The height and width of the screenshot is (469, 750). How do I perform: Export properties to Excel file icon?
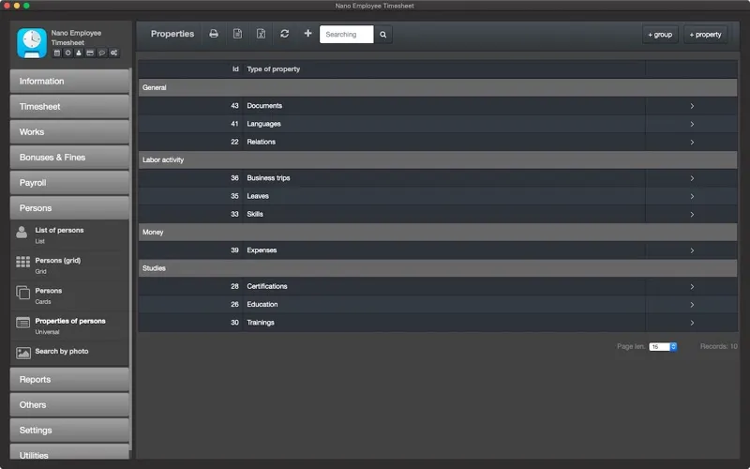click(261, 34)
